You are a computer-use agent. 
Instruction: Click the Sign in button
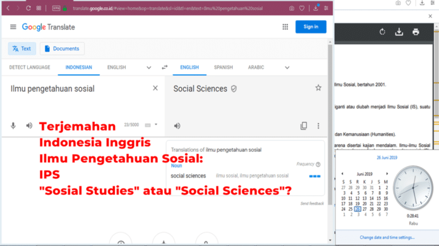tap(311, 27)
